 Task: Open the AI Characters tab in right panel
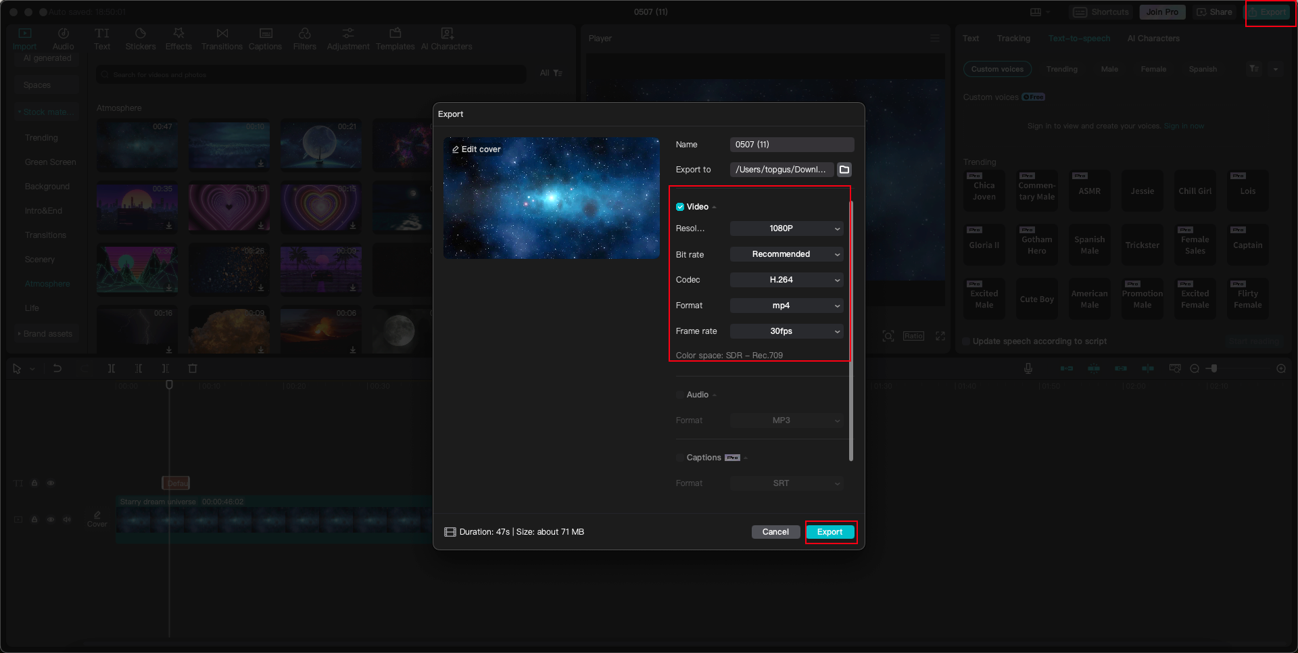click(1153, 39)
